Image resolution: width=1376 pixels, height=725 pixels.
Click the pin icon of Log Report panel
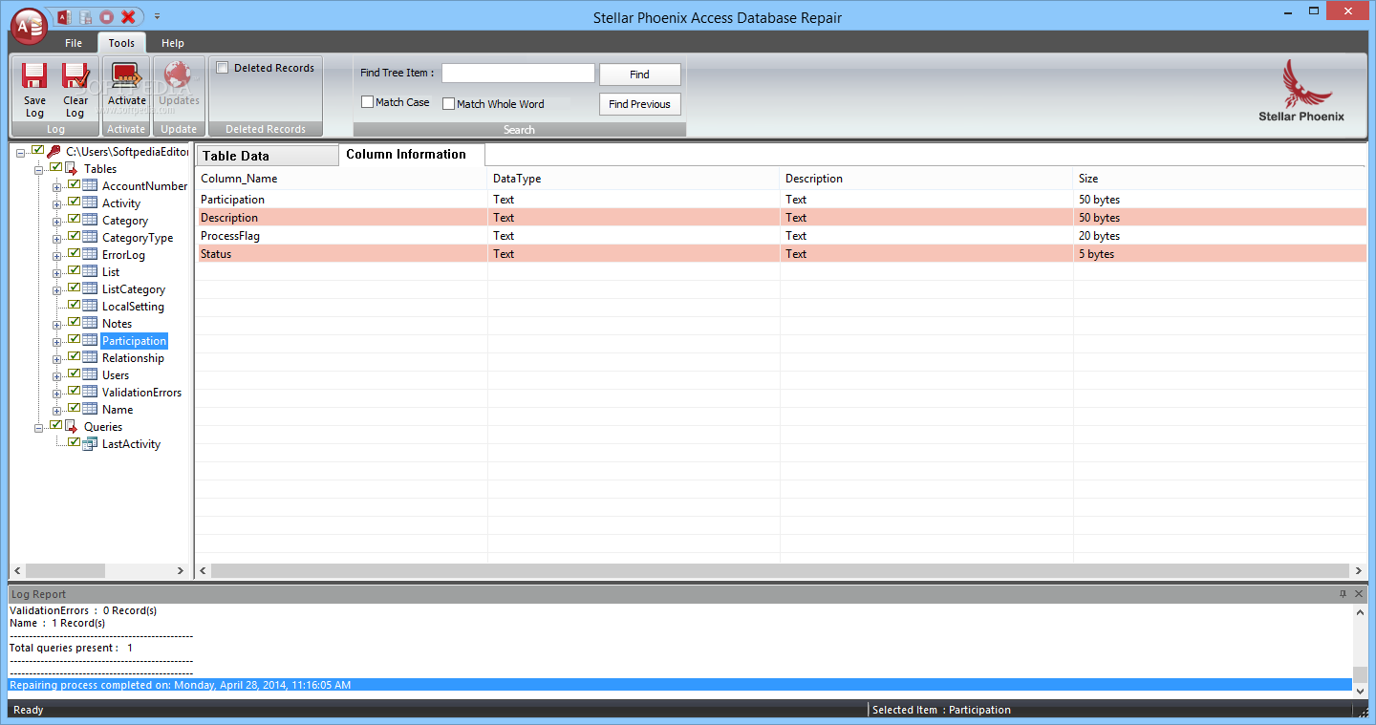pyautogui.click(x=1343, y=594)
